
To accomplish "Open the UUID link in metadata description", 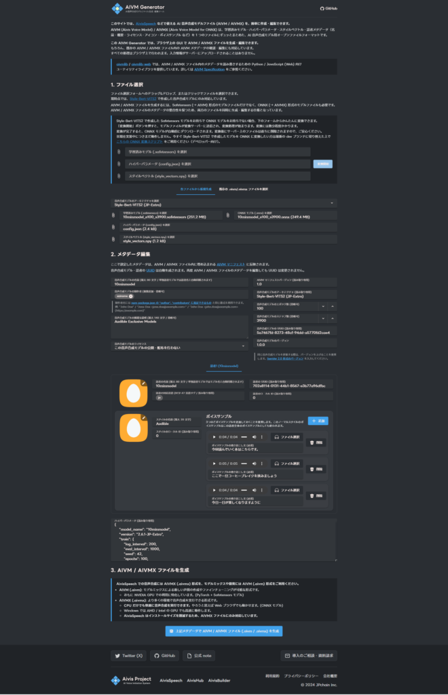I will pos(150,270).
